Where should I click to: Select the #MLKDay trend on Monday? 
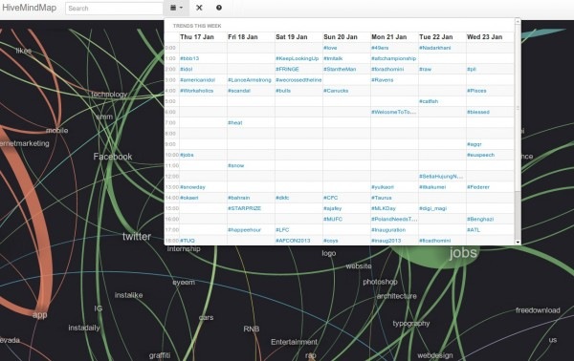pos(384,208)
